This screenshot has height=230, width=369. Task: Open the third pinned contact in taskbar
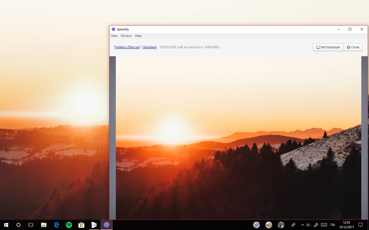click(281, 225)
